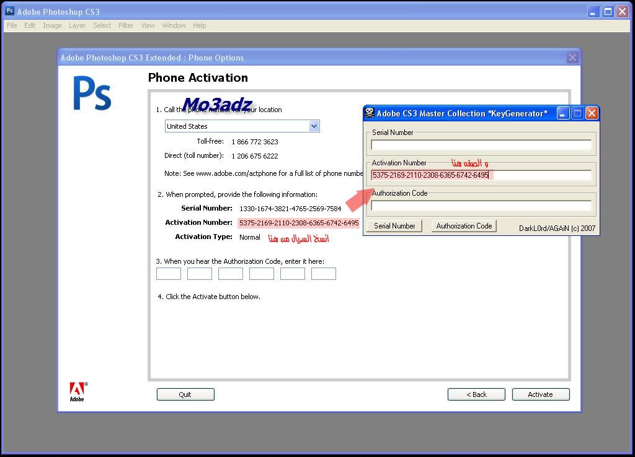Click the Activate button

pos(541,394)
